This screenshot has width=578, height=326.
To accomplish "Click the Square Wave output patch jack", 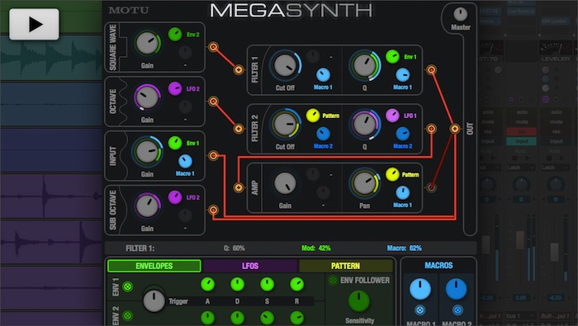I will click(x=213, y=47).
